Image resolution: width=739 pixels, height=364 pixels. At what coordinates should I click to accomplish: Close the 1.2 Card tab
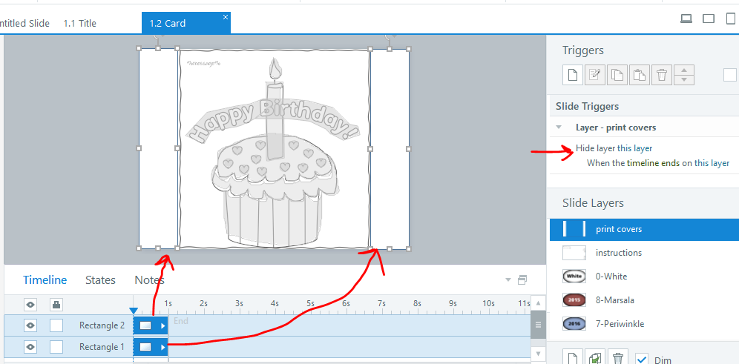226,17
